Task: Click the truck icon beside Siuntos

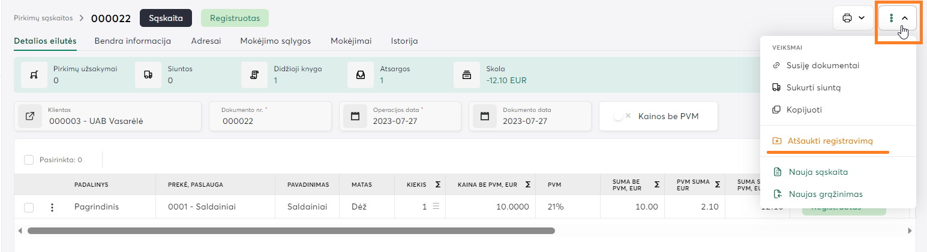Action: (x=148, y=75)
